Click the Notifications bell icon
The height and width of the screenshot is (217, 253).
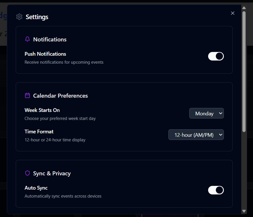pyautogui.click(x=27, y=39)
